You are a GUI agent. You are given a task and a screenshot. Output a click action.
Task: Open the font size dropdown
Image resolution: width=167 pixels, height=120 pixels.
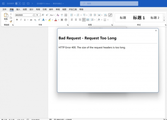(x=40, y=15)
